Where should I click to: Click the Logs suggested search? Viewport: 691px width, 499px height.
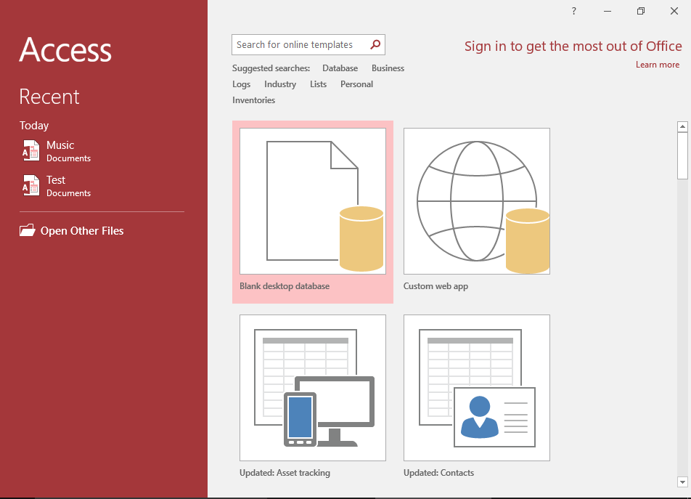pyautogui.click(x=241, y=84)
